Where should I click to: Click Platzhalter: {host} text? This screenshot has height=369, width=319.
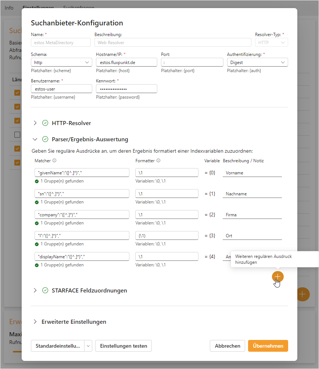click(x=113, y=71)
